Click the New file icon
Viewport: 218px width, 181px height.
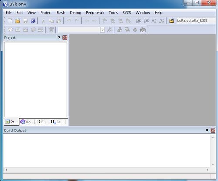pos(10,21)
